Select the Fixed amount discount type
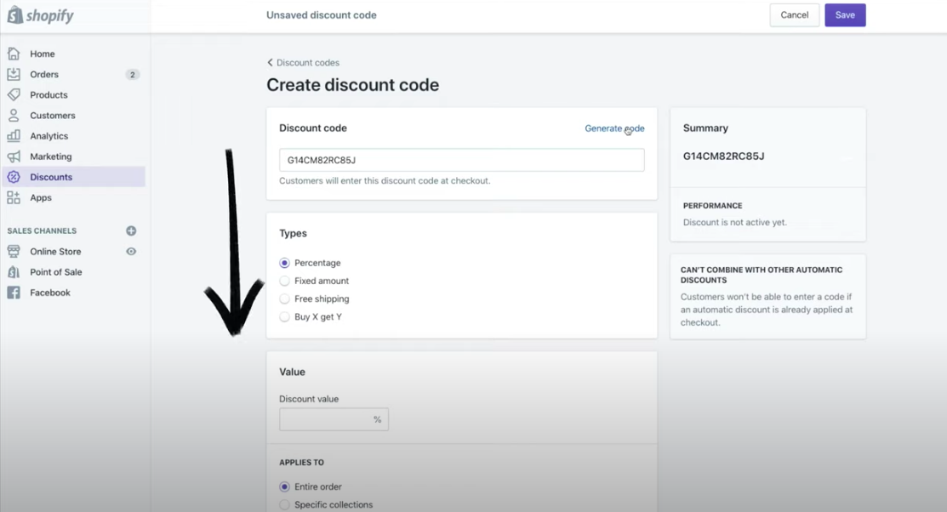Viewport: 947px width, 512px height. 284,281
